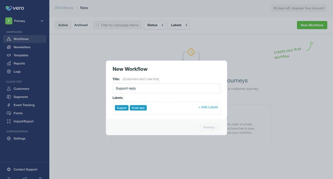Click the 'New Workflow' dialog heading
The width and height of the screenshot is (333, 179).
pos(130,69)
